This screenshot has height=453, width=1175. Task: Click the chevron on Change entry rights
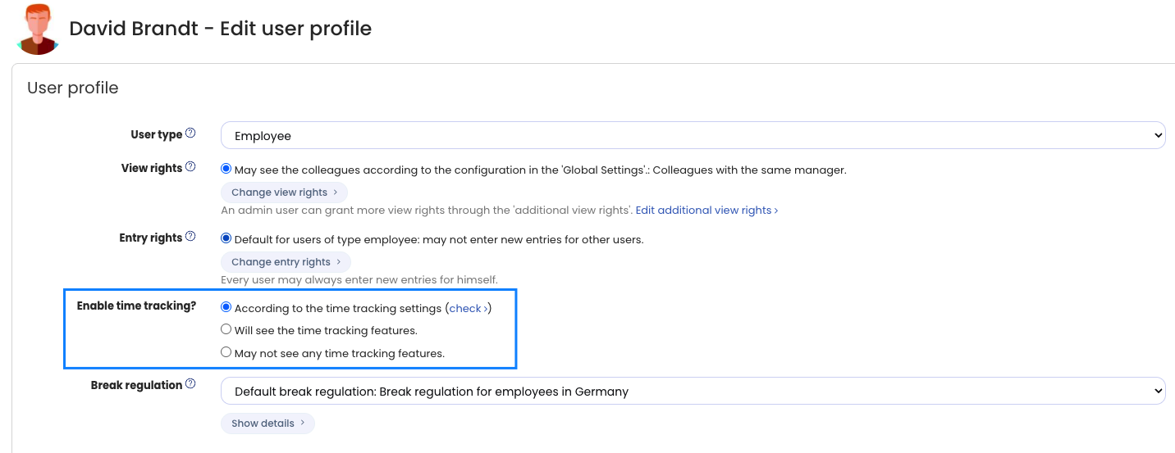[339, 262]
